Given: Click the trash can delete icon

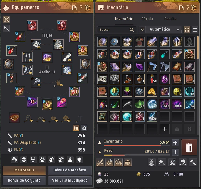Looking at the screenshot, I should (x=189, y=147).
